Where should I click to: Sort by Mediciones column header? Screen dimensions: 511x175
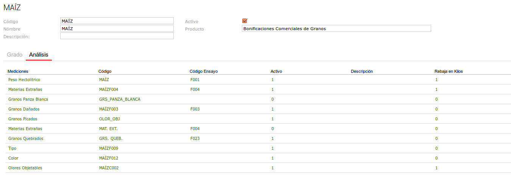click(x=18, y=71)
